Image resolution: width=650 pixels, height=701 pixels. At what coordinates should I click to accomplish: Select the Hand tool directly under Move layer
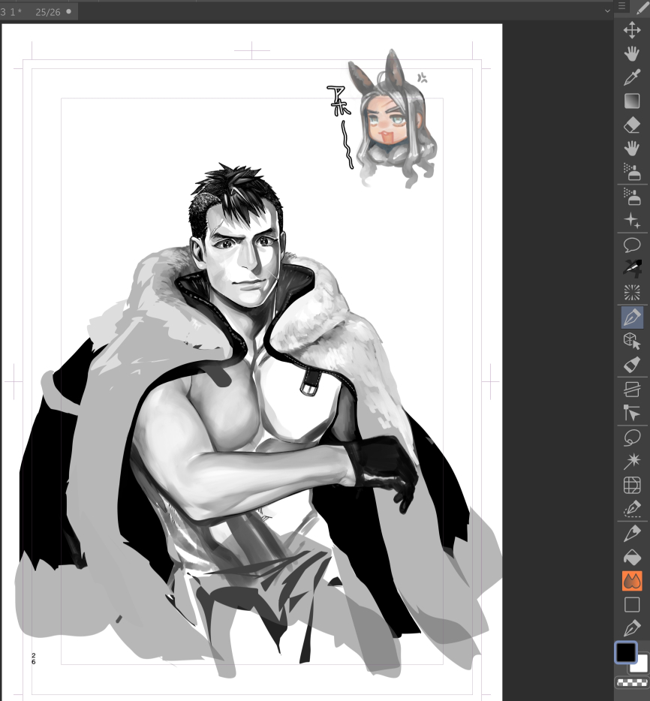[632, 54]
